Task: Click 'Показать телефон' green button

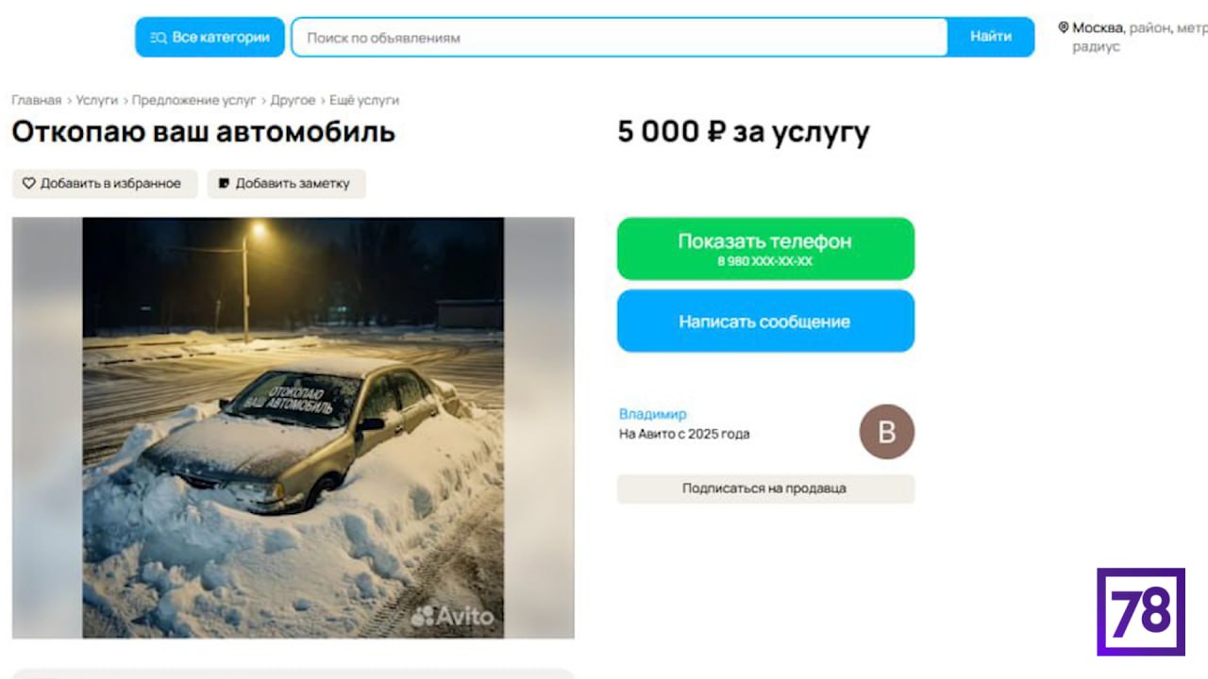Action: point(765,249)
